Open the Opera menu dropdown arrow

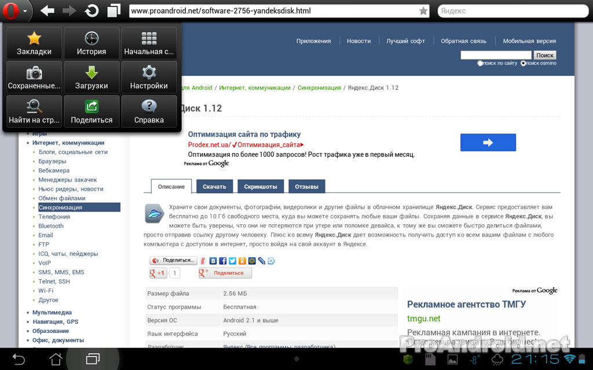(25, 11)
